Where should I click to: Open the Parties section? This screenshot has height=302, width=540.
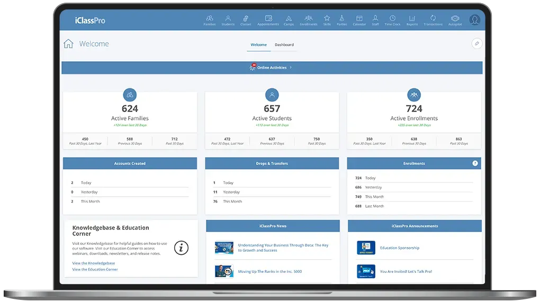pos(341,20)
